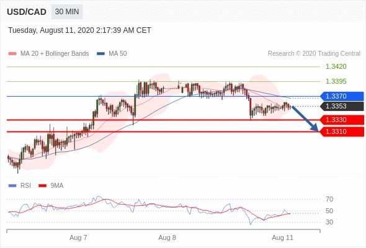Click the red 9MA legend swatch

42,186
